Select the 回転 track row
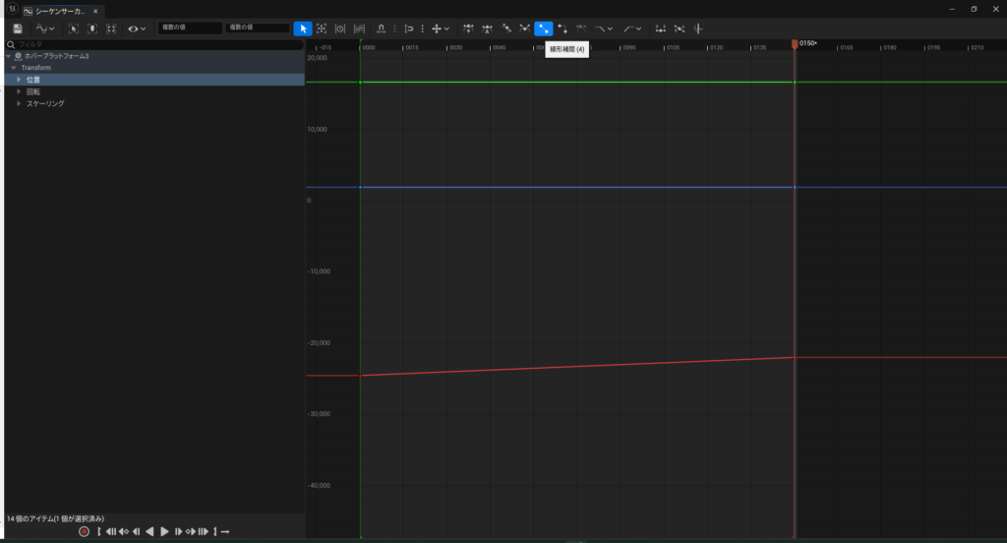1007x543 pixels. click(154, 91)
